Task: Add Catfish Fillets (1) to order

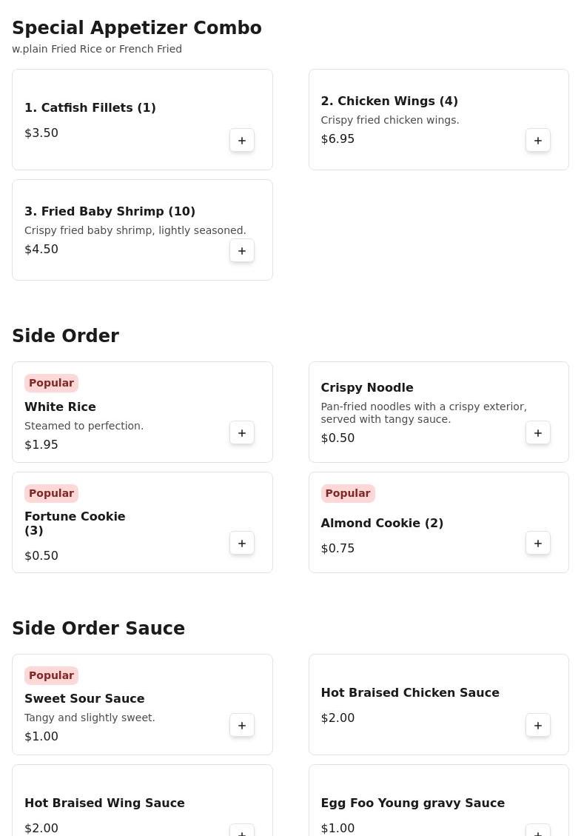Action: point(242,140)
